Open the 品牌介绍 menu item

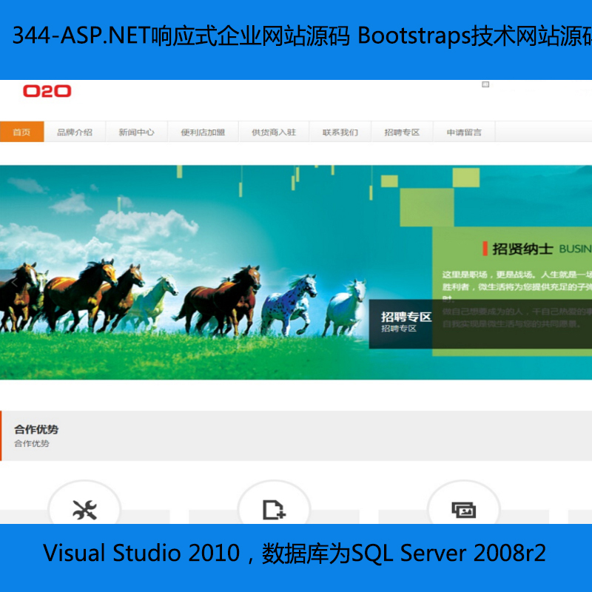(75, 132)
